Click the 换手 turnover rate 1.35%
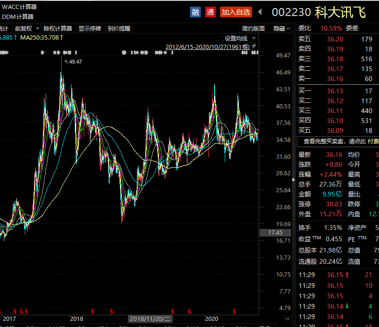 pos(333,228)
